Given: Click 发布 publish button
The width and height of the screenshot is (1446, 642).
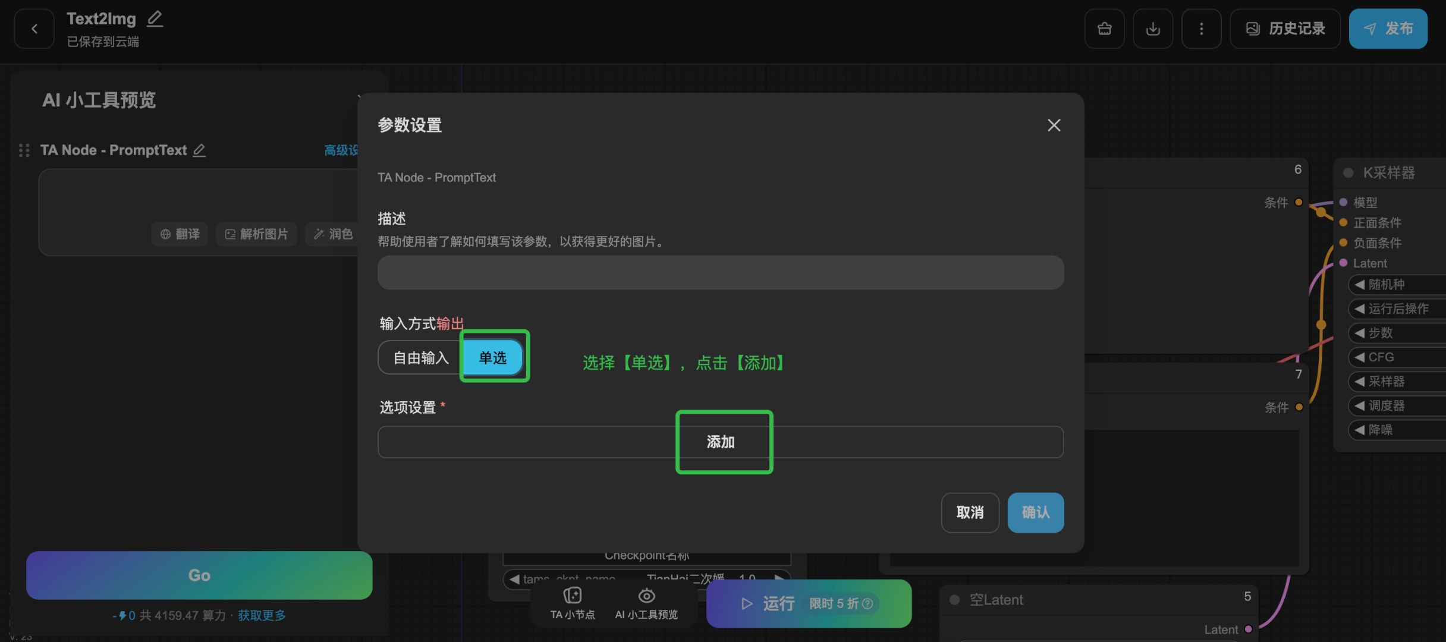Looking at the screenshot, I should pyautogui.click(x=1388, y=29).
